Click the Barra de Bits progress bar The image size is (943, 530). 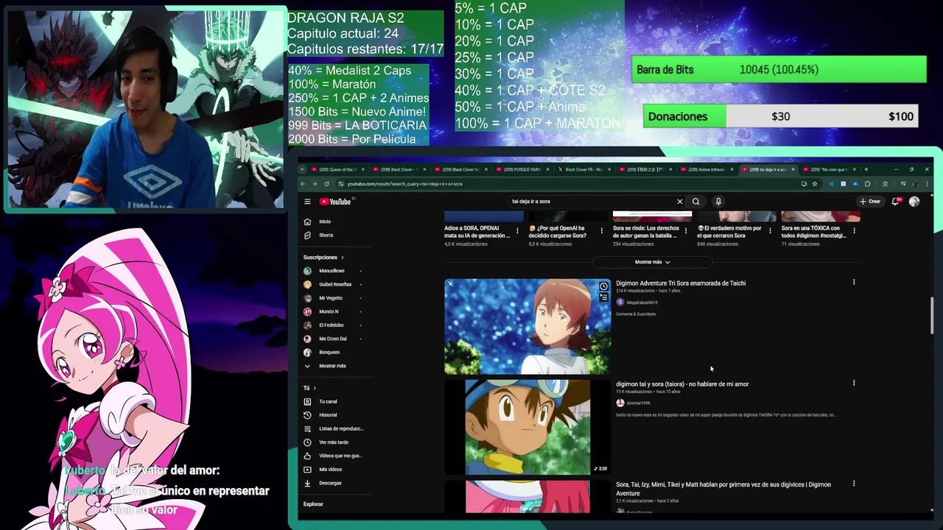779,69
